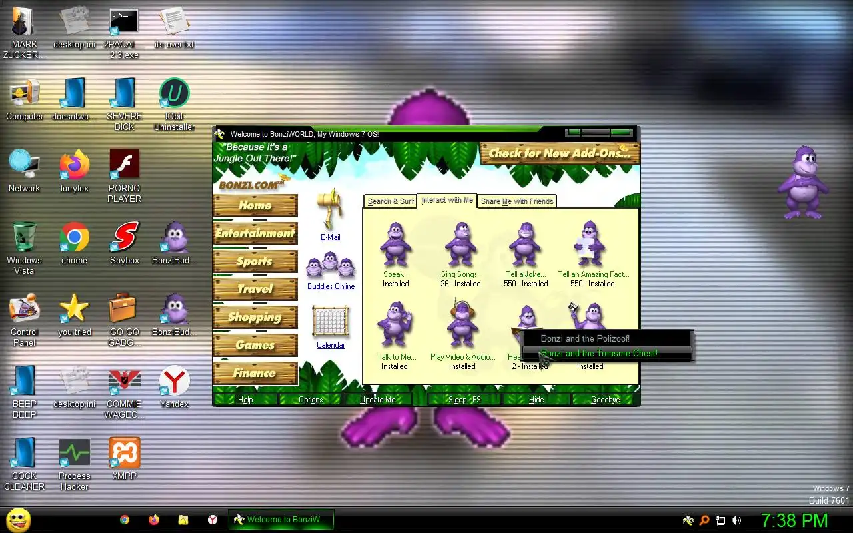This screenshot has height=533, width=853.
Task: Open the Buddies Online icon
Action: tap(331, 266)
